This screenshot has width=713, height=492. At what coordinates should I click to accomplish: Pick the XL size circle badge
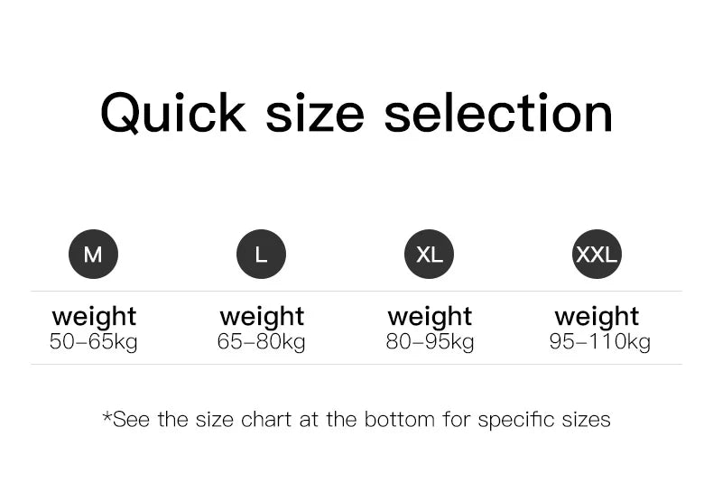click(429, 255)
